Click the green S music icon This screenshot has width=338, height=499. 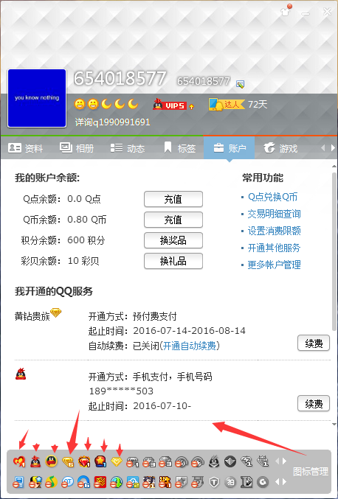coord(51,483)
